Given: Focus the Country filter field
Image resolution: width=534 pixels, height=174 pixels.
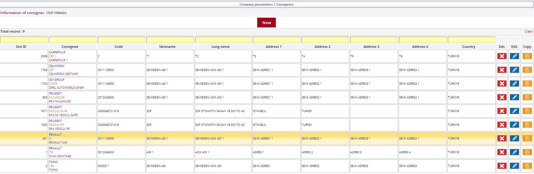Looking at the screenshot, I should click(x=472, y=40).
